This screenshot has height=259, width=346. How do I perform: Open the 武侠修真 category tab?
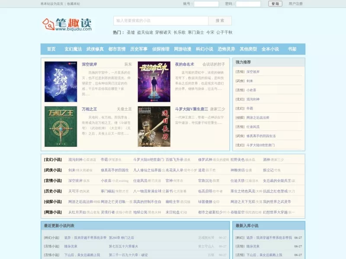tap(95, 49)
